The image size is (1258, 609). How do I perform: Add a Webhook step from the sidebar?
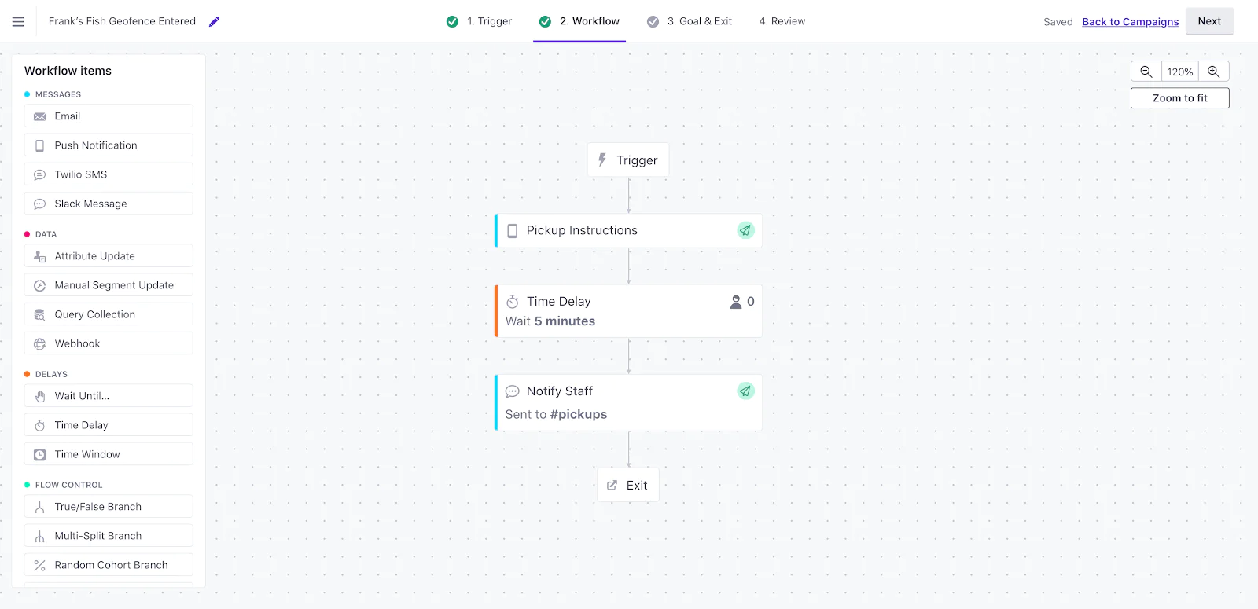[x=108, y=343]
